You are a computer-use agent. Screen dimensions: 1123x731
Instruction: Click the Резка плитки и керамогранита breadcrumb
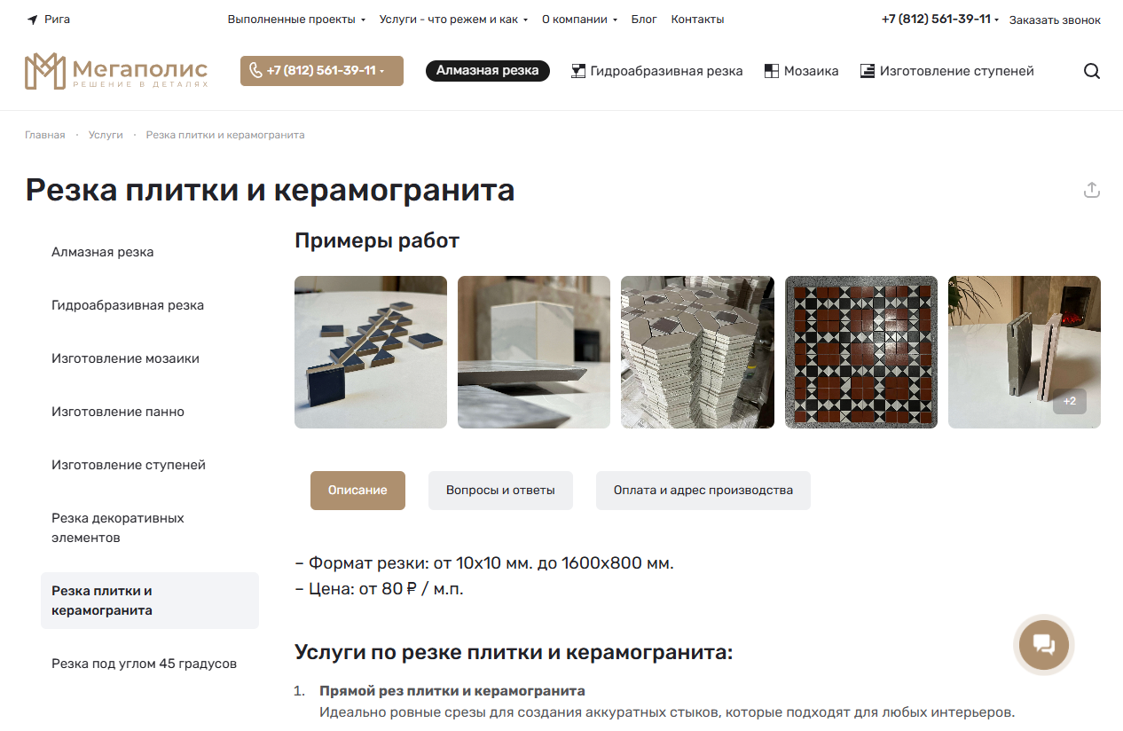225,135
